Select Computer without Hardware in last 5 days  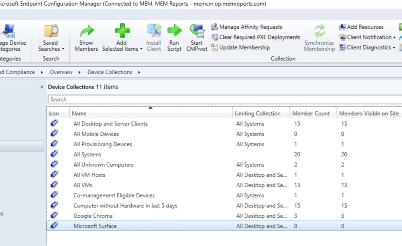(125, 205)
